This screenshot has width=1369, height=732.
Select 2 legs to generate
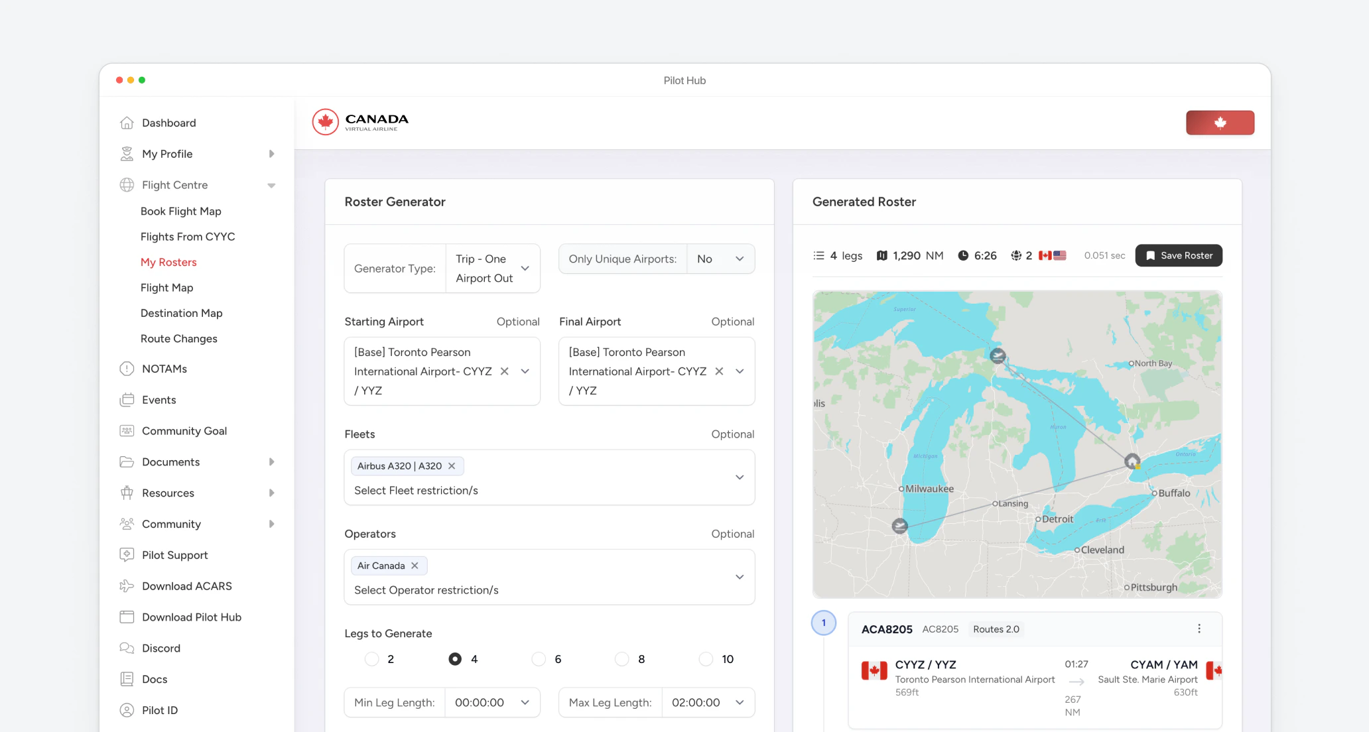[x=372, y=659]
